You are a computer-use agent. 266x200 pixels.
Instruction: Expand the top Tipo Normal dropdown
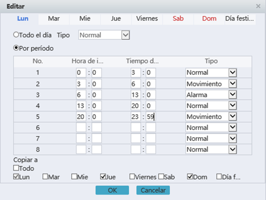[x=125, y=35]
